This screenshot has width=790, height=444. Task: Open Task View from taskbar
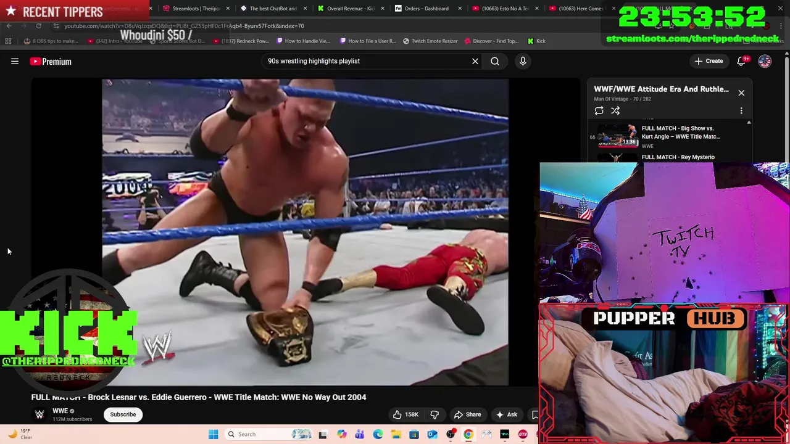pos(323,434)
